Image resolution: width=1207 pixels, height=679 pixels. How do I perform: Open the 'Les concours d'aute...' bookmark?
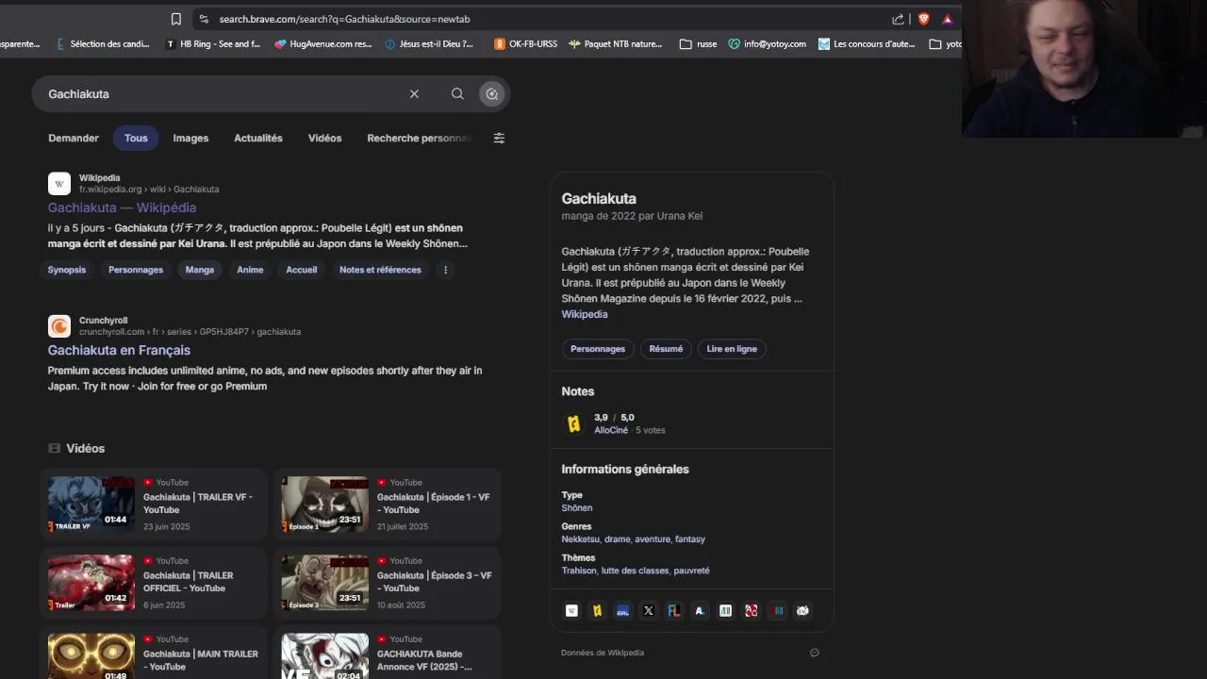(x=867, y=43)
